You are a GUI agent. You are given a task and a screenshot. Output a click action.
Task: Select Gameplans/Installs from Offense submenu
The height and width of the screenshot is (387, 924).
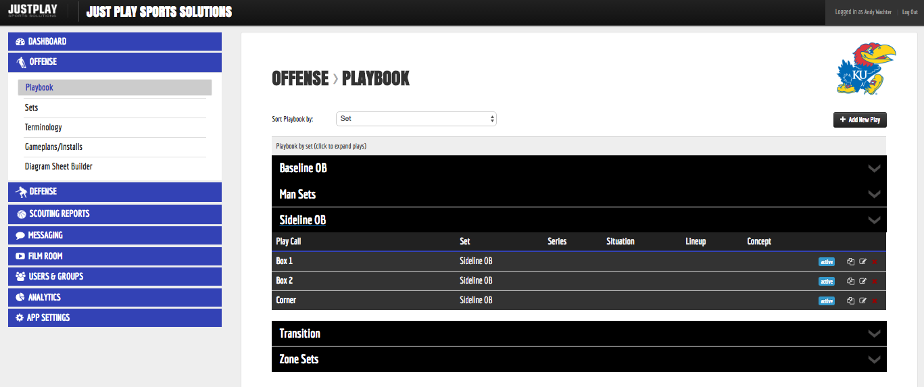pyautogui.click(x=53, y=147)
